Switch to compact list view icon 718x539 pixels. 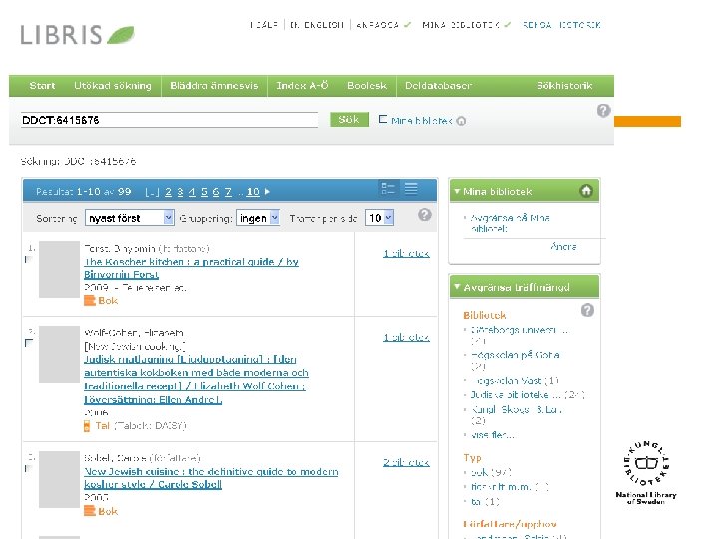(x=411, y=188)
